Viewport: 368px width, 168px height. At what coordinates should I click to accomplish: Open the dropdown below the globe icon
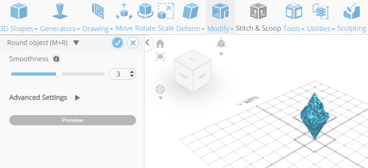tap(161, 98)
